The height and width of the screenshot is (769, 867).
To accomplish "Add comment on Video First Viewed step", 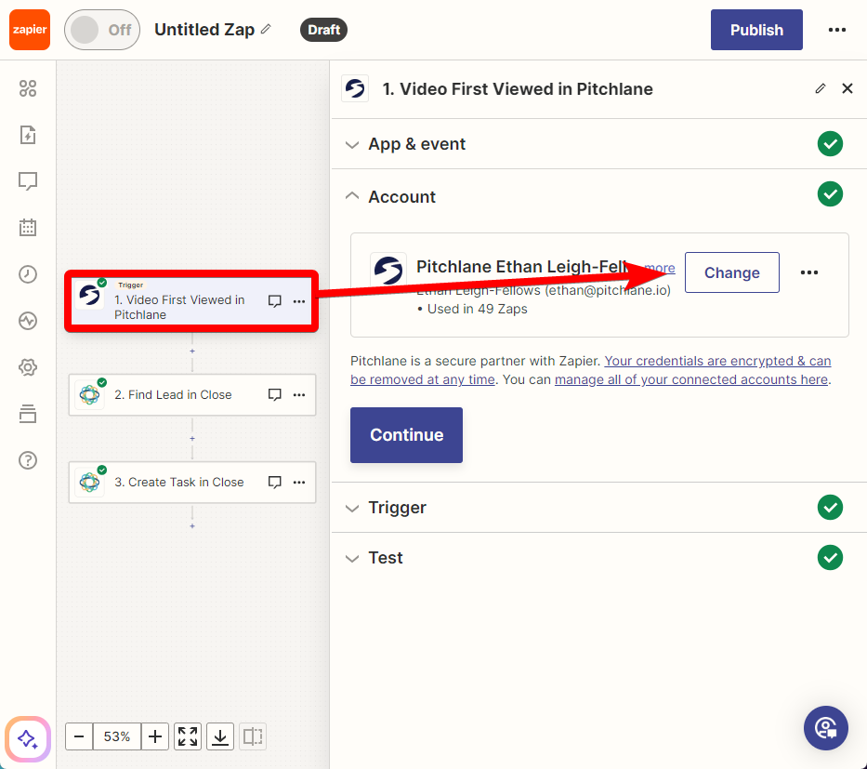I will [x=275, y=301].
